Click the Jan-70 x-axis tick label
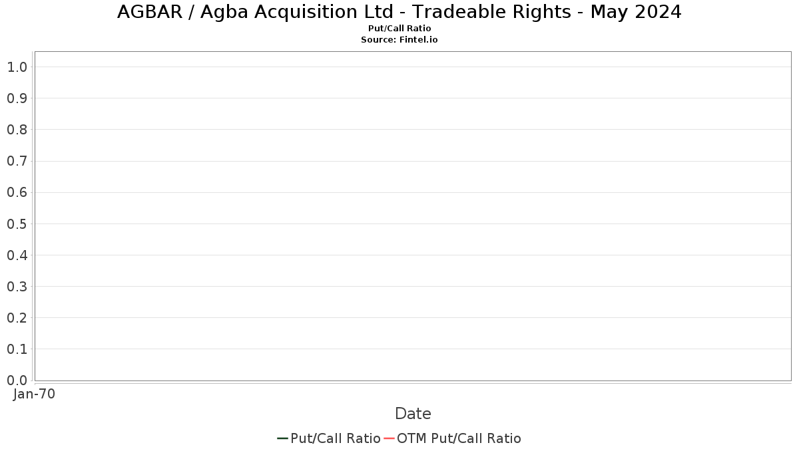Viewport: 799px width, 449px height. pos(35,394)
